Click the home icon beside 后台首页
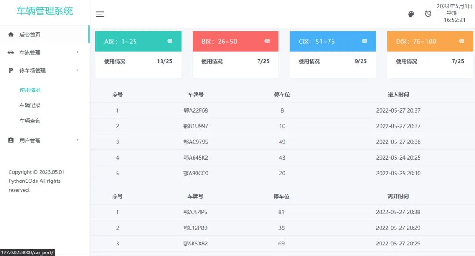 pos(11,35)
